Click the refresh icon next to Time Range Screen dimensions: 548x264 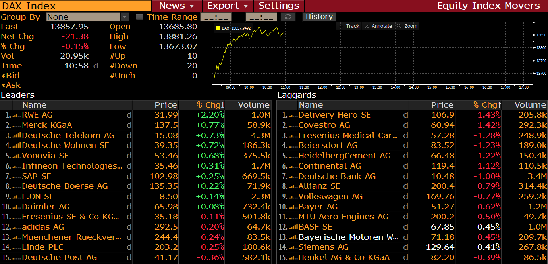coord(288,17)
